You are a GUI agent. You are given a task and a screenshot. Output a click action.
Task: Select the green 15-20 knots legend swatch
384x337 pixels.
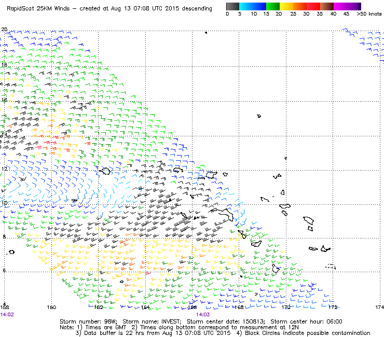[273, 6]
